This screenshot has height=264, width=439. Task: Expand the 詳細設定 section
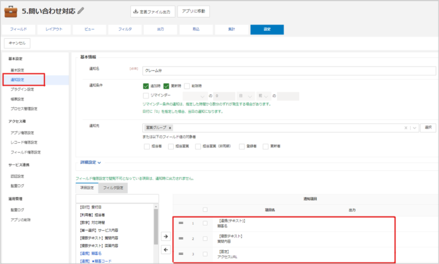coord(90,162)
